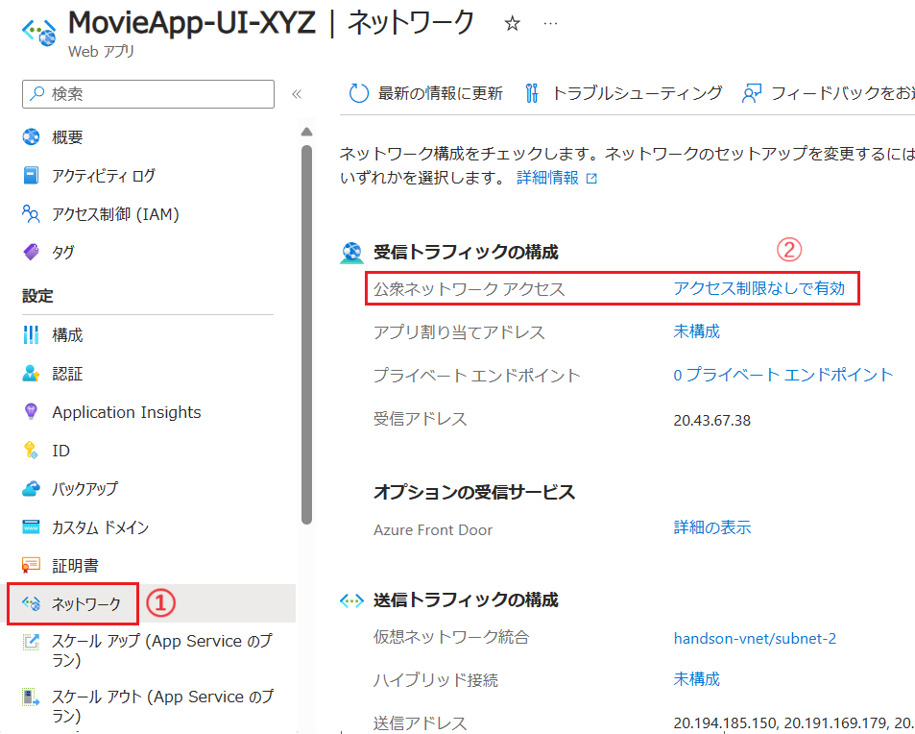Open handson-vnet/subnet-2 link
Image resolution: width=915 pixels, height=734 pixels.
click(x=755, y=638)
